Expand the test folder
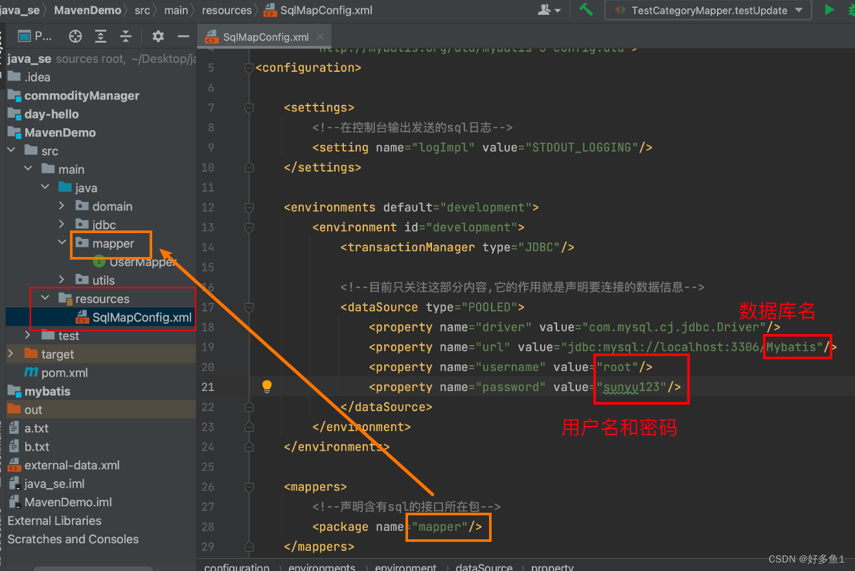855x571 pixels. coord(28,335)
